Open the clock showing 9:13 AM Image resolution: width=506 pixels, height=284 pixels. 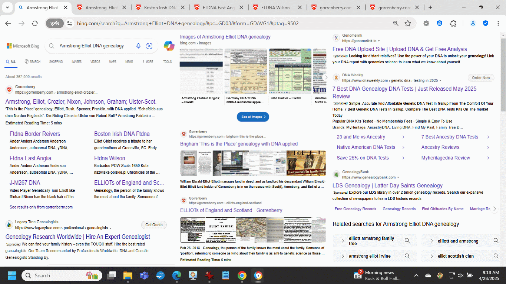point(489,275)
